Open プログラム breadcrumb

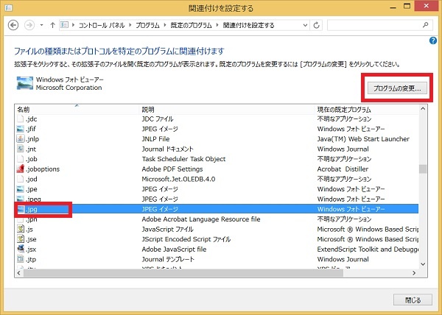(x=148, y=25)
